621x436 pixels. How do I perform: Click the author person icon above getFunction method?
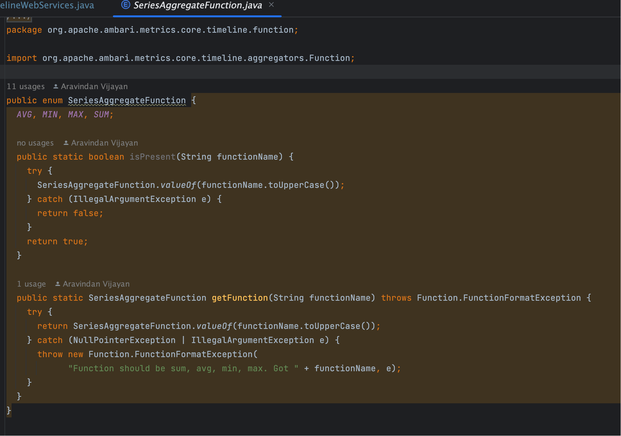click(x=58, y=284)
